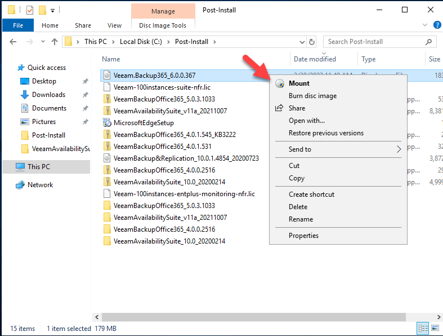Screen dimensions: 443x336
Task: Select Veeam.Backup365_6.0.0.367 disc image file
Action: coord(154,76)
